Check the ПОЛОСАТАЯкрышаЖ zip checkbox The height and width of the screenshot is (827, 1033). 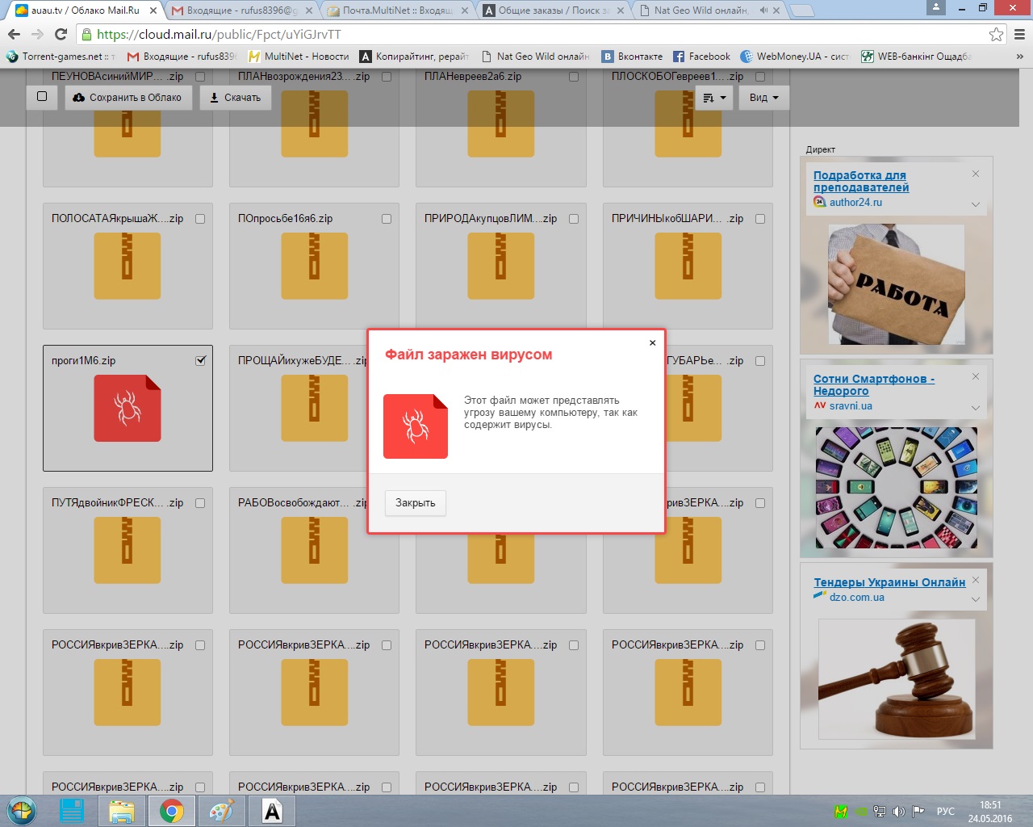(200, 219)
